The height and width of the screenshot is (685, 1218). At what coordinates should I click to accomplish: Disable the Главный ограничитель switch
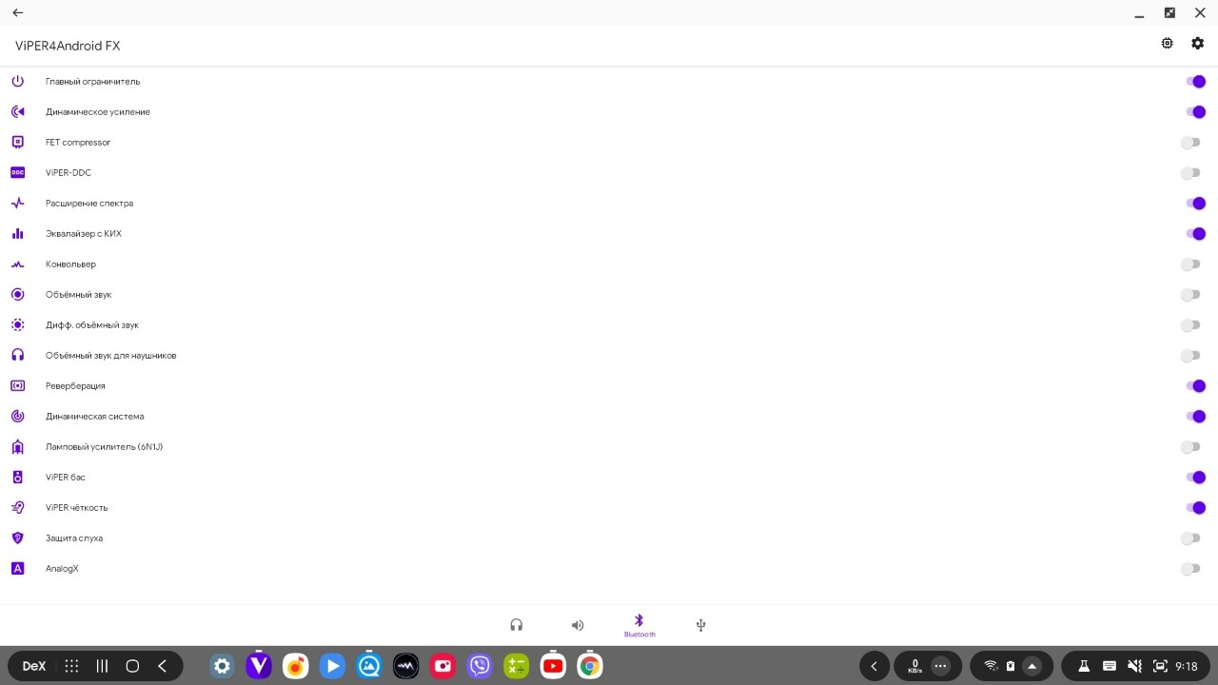click(1195, 82)
